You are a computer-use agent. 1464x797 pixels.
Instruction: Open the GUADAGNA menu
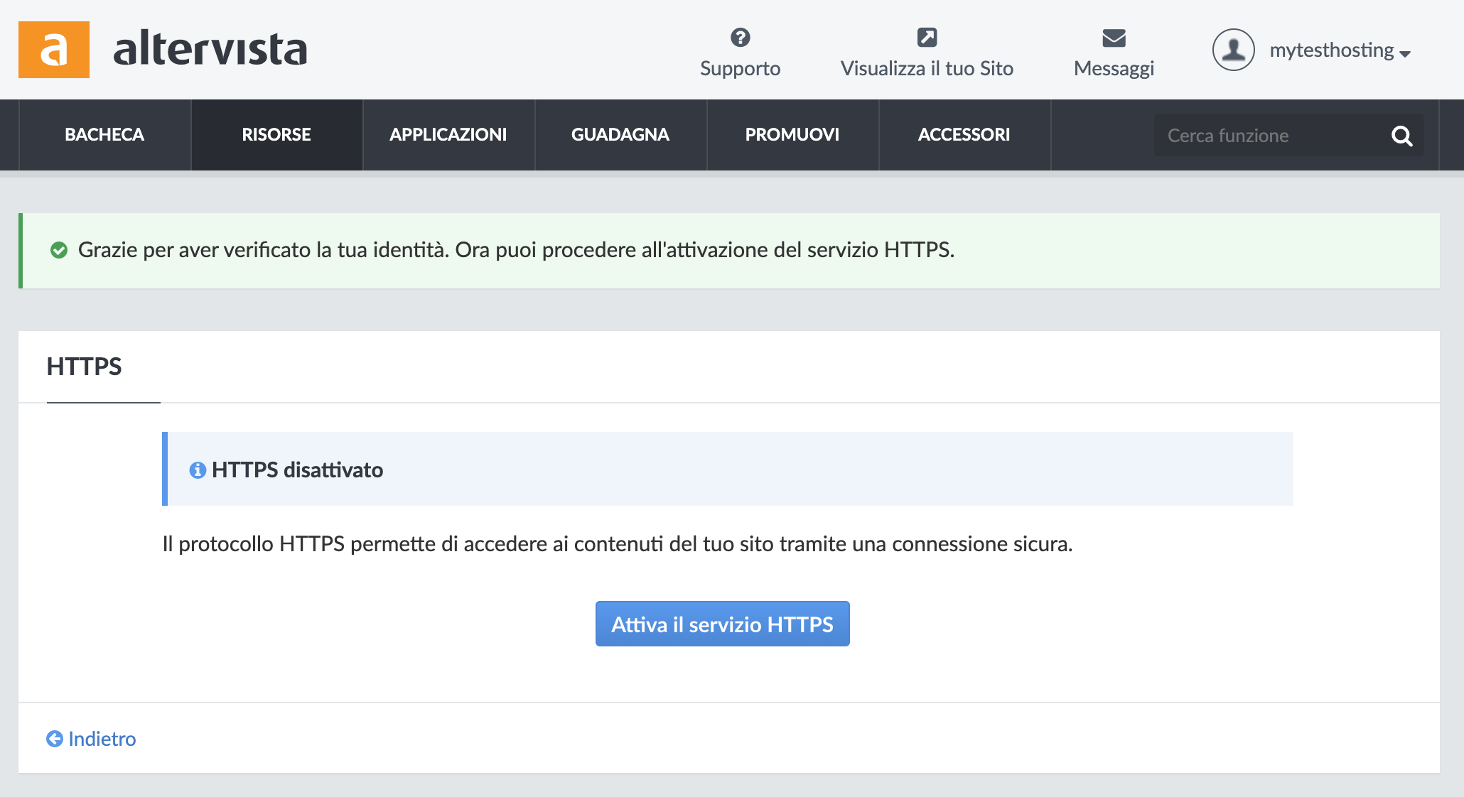click(x=620, y=135)
